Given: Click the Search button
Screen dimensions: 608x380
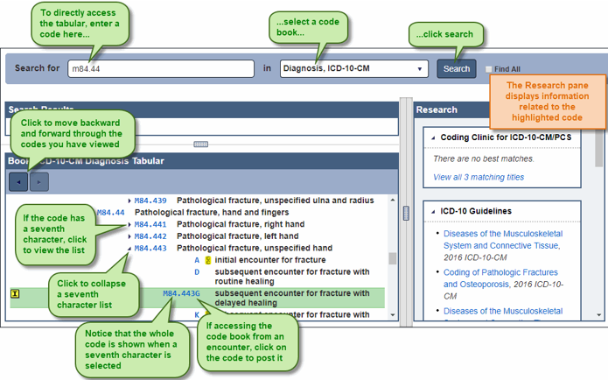Looking at the screenshot, I should (457, 68).
